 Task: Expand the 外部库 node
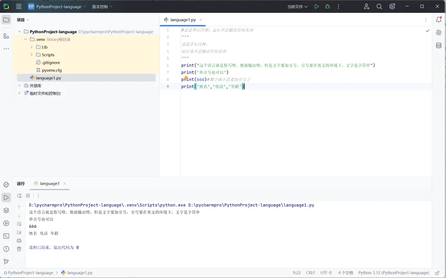pos(19,85)
